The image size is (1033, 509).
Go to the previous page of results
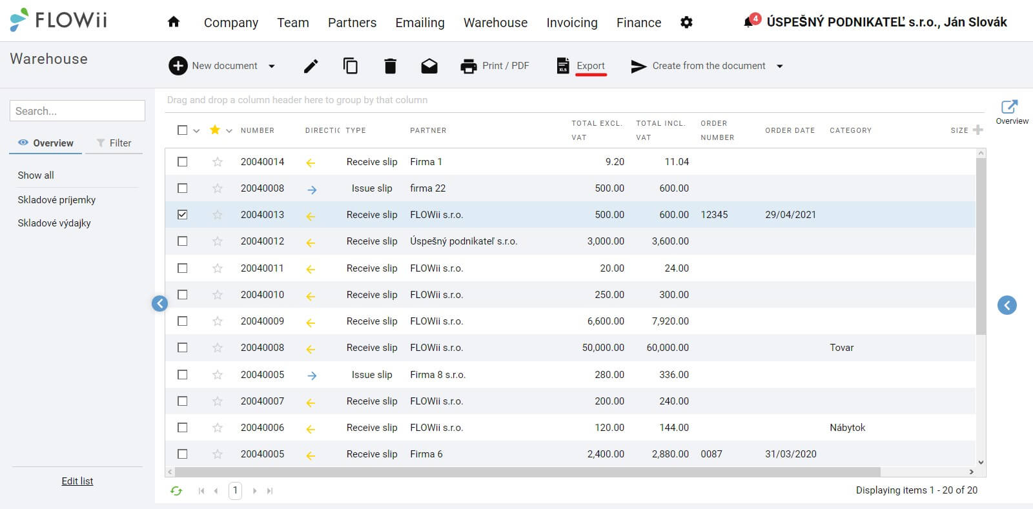tap(216, 491)
